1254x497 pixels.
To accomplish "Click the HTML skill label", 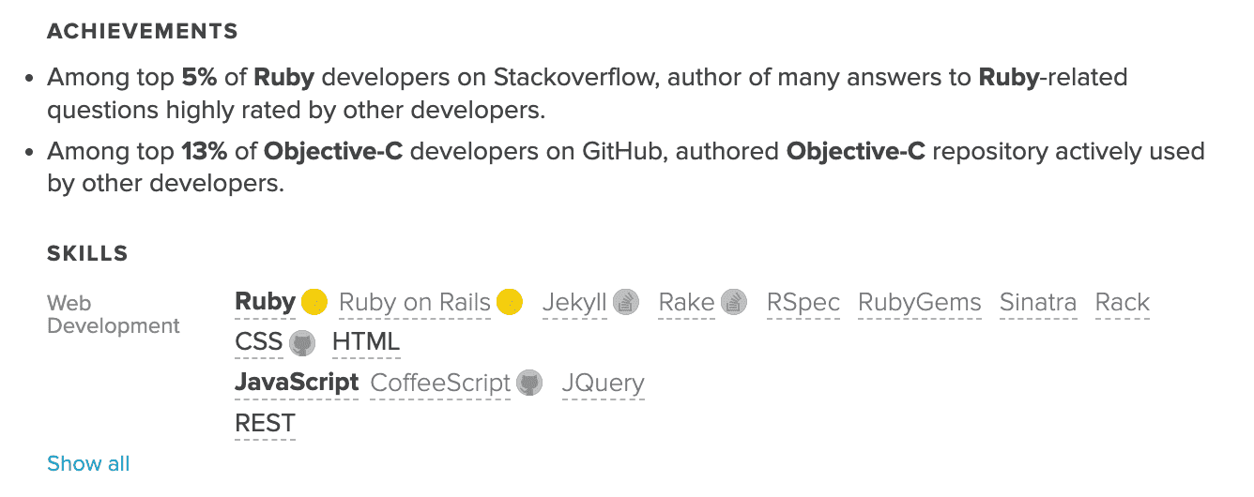I will 366,342.
